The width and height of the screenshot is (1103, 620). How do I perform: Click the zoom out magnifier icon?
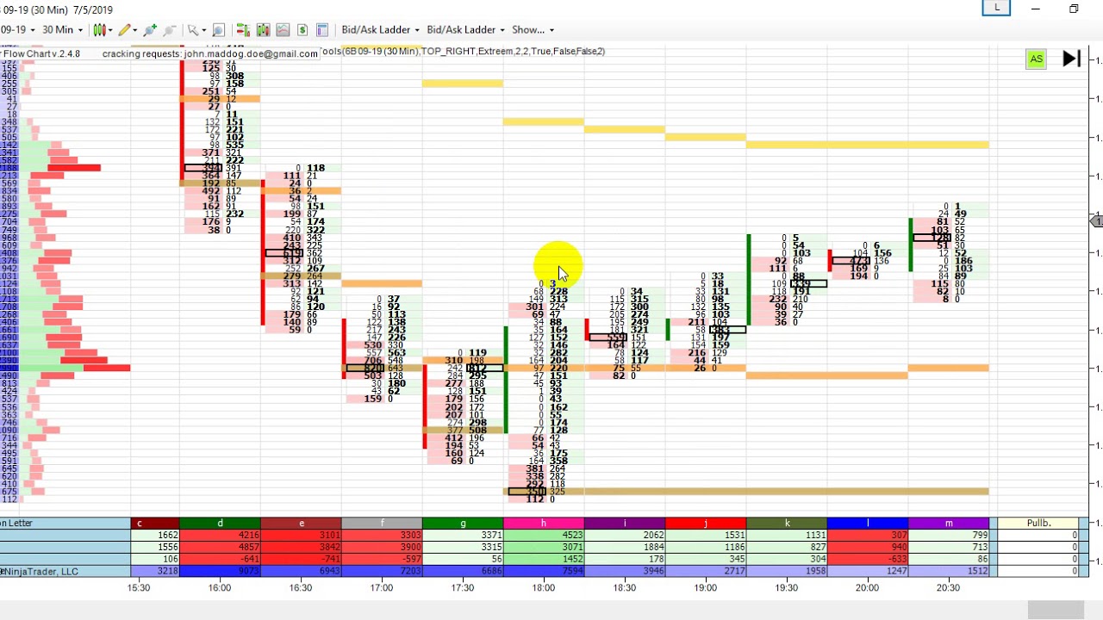click(x=170, y=29)
